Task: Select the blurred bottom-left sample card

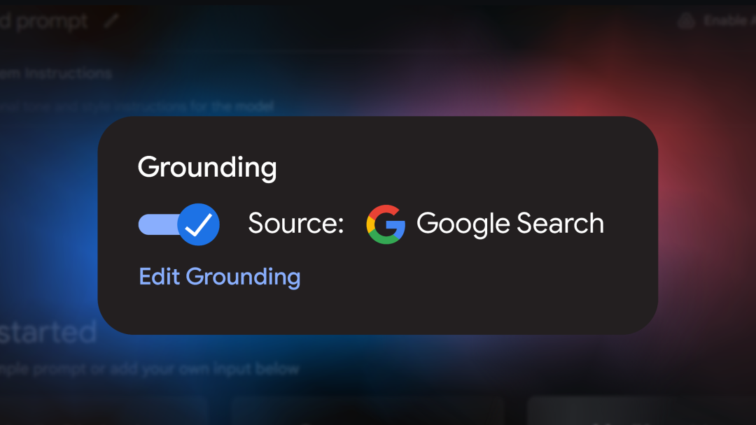Action: tap(104, 411)
